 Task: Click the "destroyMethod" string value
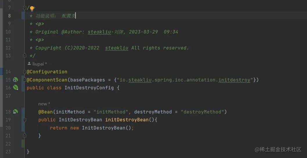pos(202,112)
